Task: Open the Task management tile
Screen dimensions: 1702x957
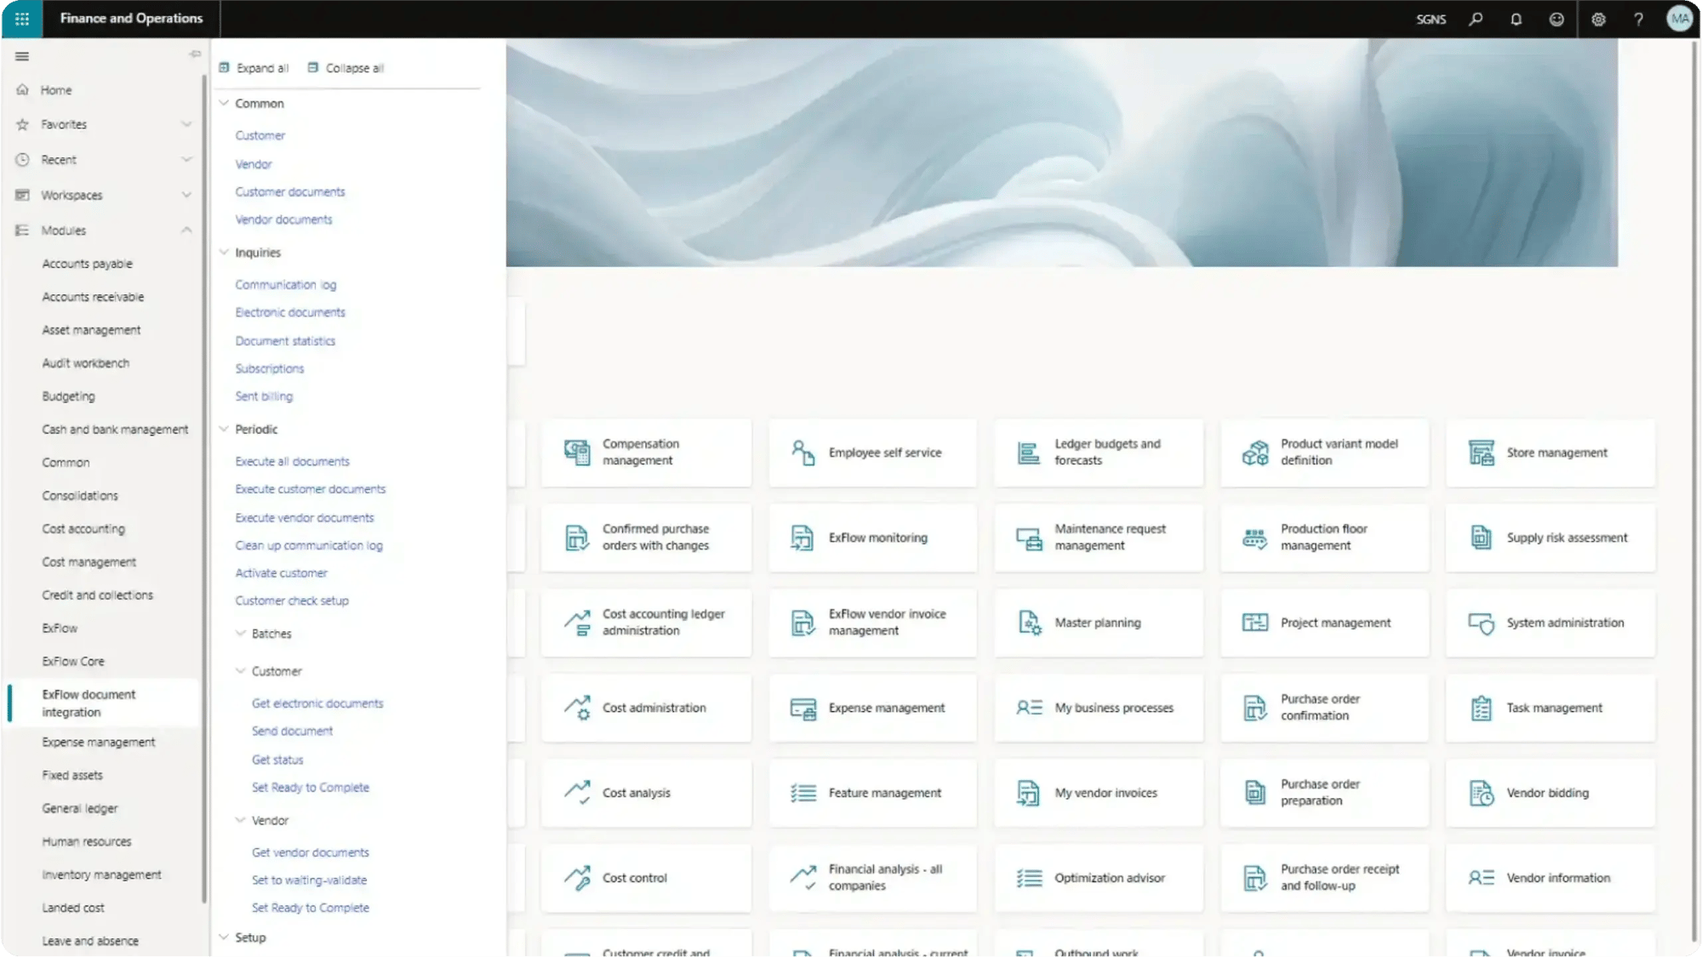Action: 1550,708
